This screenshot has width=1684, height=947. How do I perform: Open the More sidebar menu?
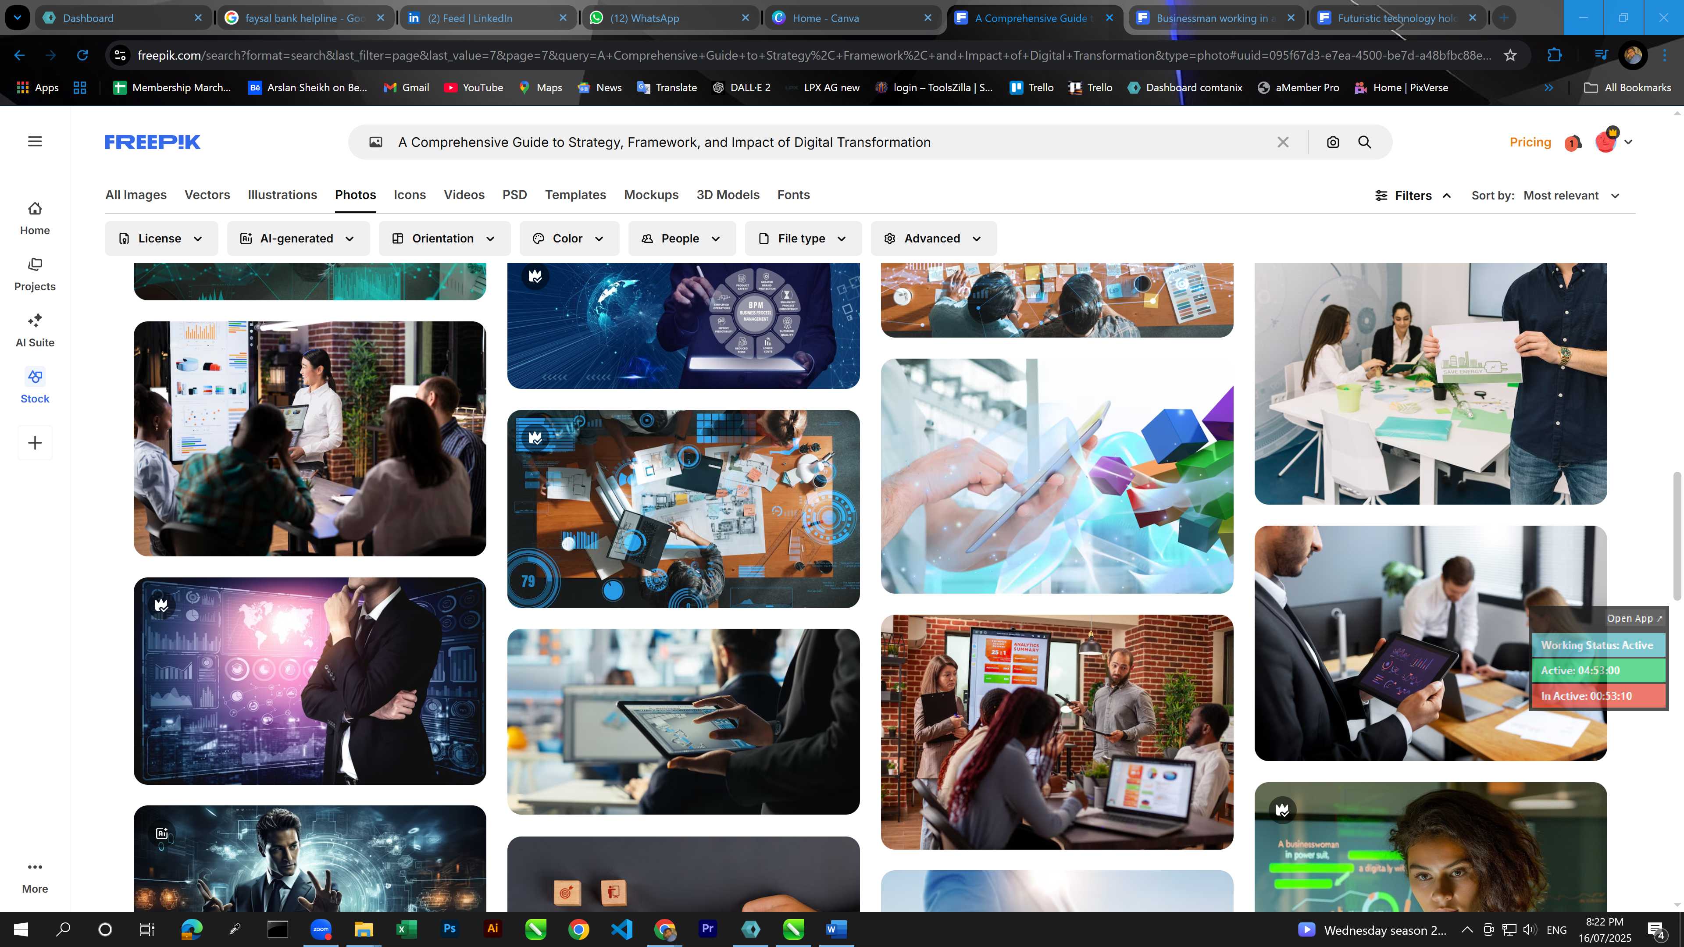35,877
